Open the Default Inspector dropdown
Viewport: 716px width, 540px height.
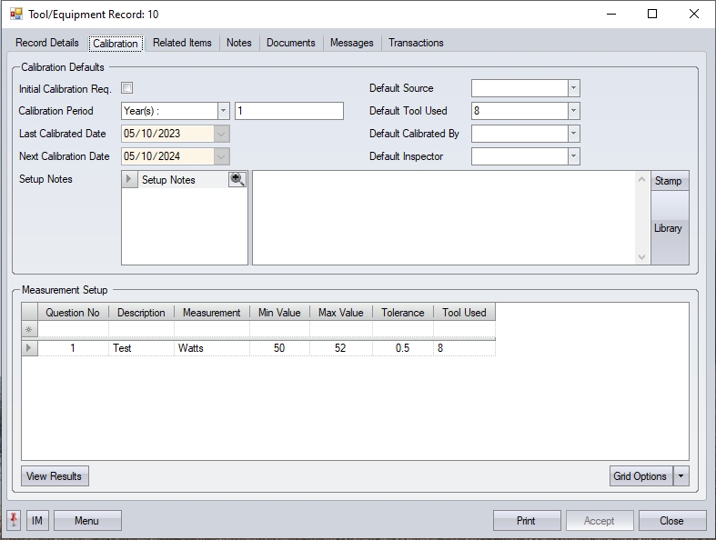[573, 156]
